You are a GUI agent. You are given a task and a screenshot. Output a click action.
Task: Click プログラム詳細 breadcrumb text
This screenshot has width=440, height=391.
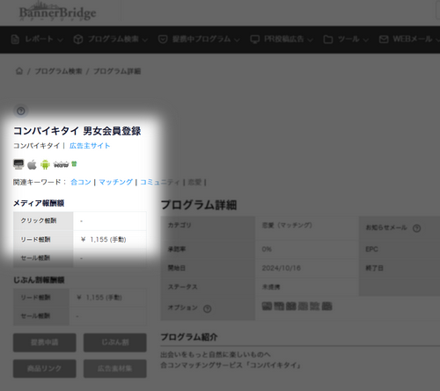(x=117, y=71)
